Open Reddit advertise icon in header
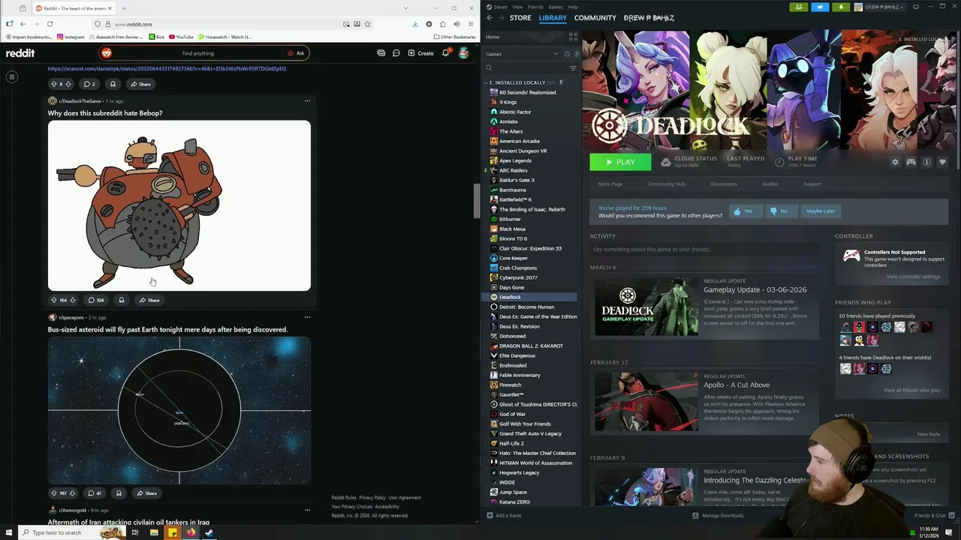Screen dimensions: 961x540 [x=381, y=53]
